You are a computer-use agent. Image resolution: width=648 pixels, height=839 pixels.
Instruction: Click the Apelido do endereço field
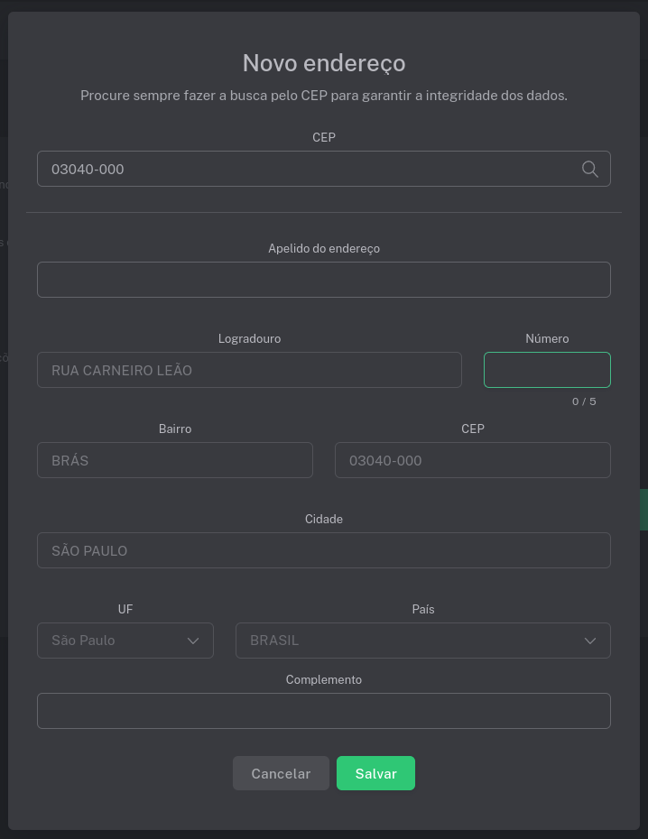pos(323,280)
